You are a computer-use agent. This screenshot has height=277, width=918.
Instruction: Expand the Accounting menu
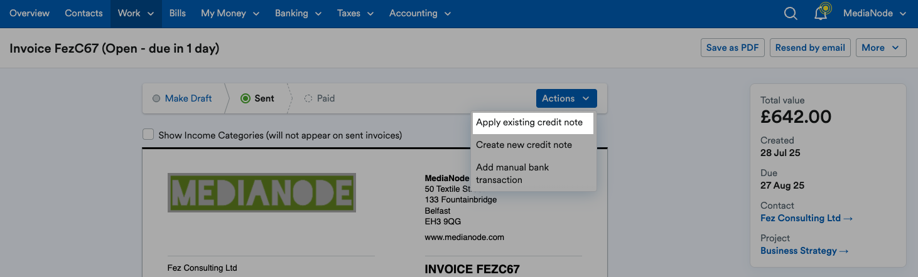[420, 13]
